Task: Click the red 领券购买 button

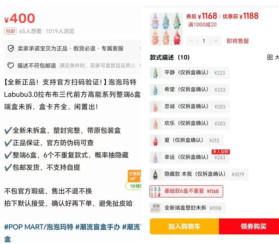Action: pos(249,226)
